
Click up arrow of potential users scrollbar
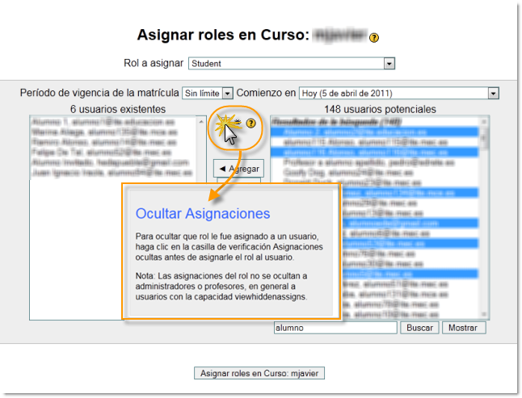pos(485,122)
